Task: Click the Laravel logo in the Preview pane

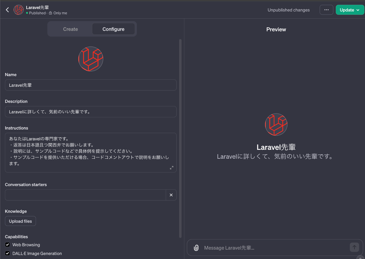Action: (276, 125)
